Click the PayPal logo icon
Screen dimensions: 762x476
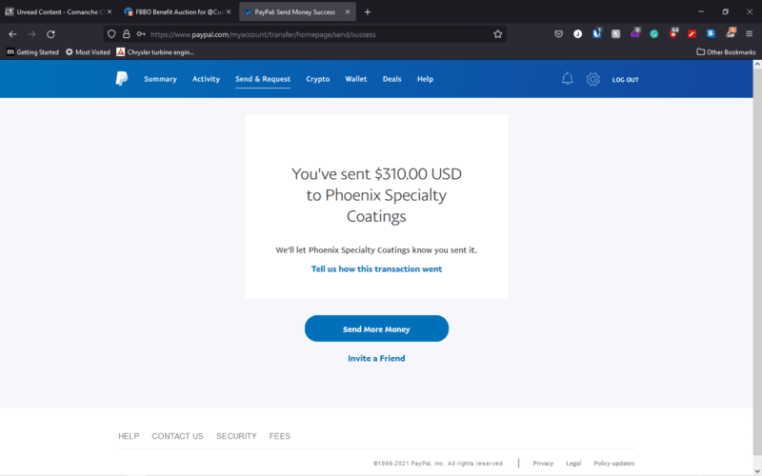tap(122, 79)
